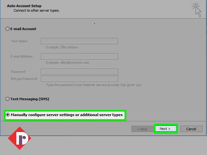Click the 'Retype Password:' label
Viewport: 207px width, 155px height.
pyautogui.click(x=24, y=79)
